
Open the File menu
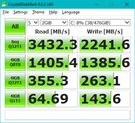click(x=6, y=12)
